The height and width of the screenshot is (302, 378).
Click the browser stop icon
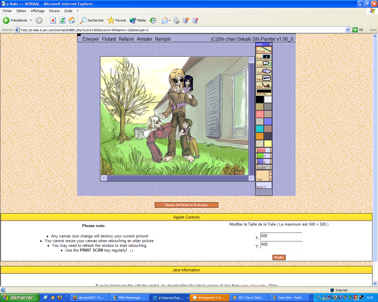[x=53, y=20]
